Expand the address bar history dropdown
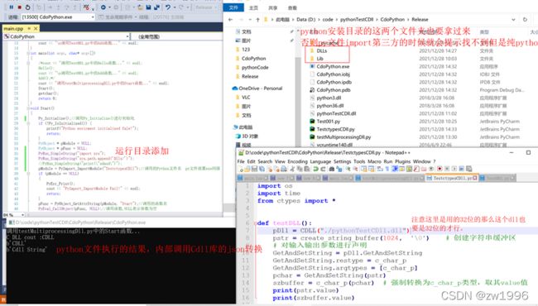The height and width of the screenshot is (306, 538). pos(513,20)
